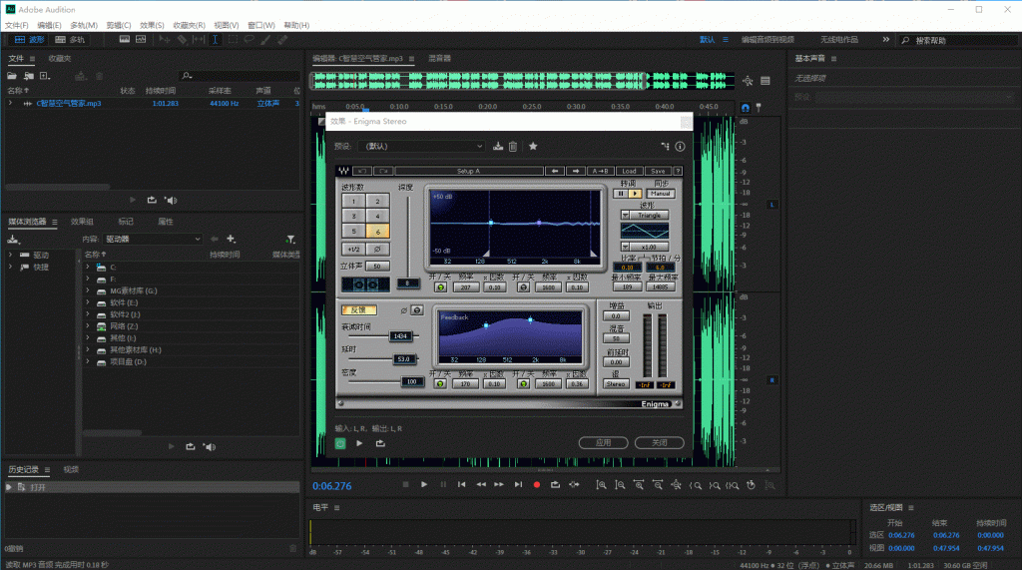Click the density slider handle at 100

point(412,381)
